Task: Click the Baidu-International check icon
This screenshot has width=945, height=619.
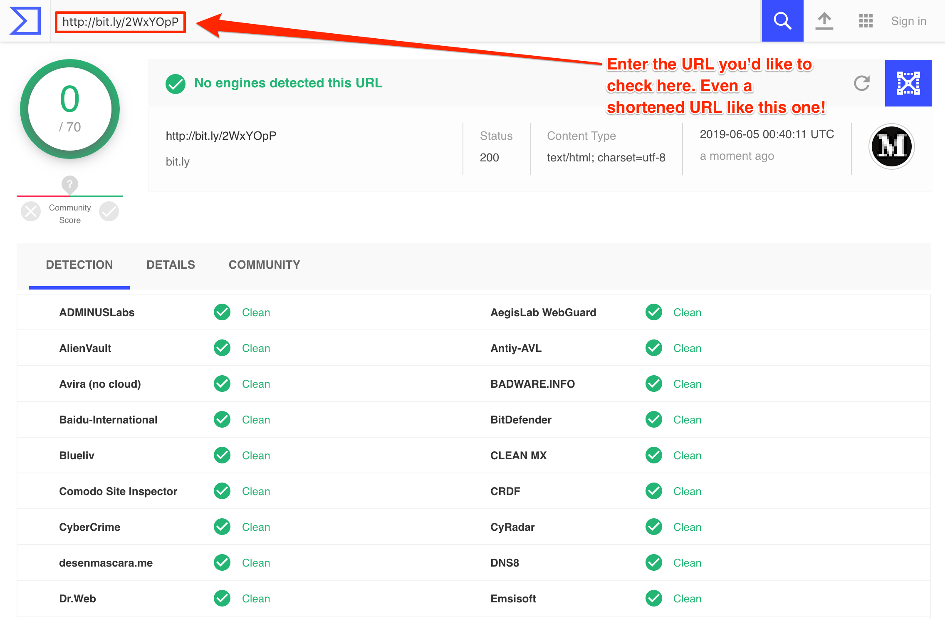Action: click(x=222, y=419)
